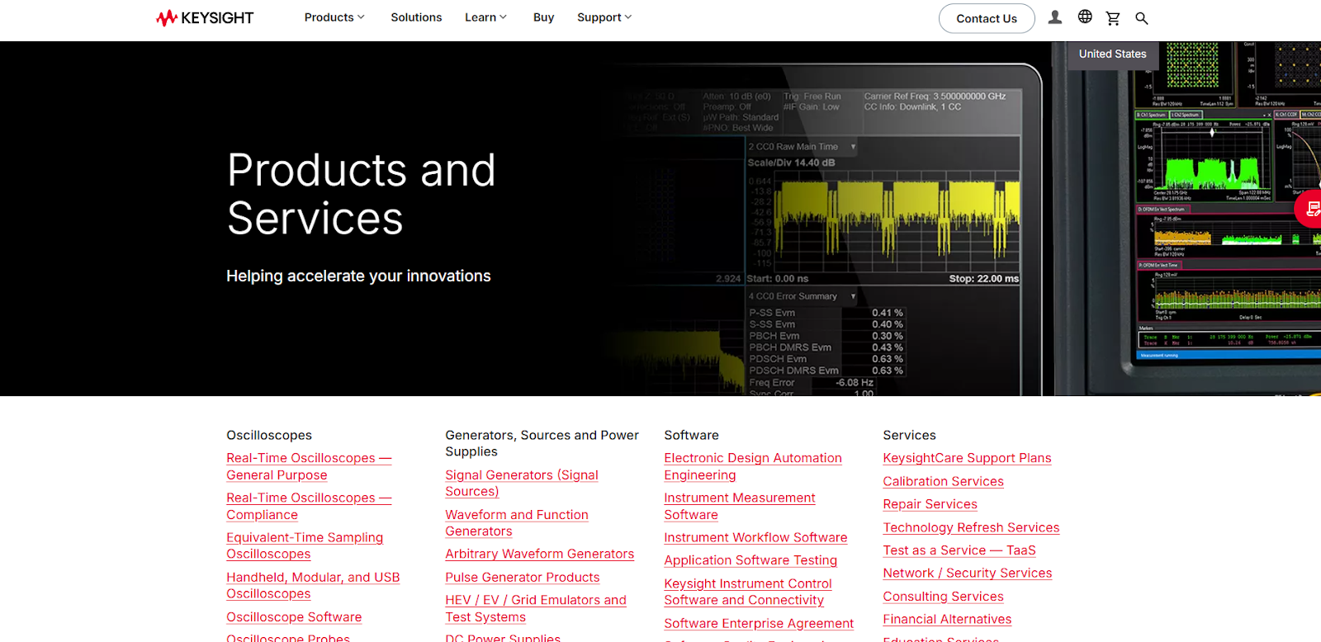Viewport: 1321px width, 642px height.
Task: Open Handheld, Modular, and USB Oscilloscopes link
Action: (x=313, y=585)
